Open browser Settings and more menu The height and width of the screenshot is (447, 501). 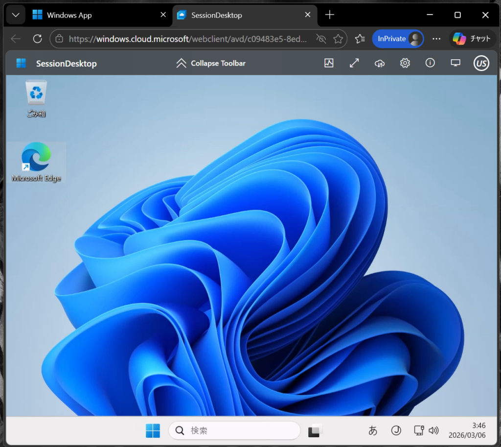(436, 39)
